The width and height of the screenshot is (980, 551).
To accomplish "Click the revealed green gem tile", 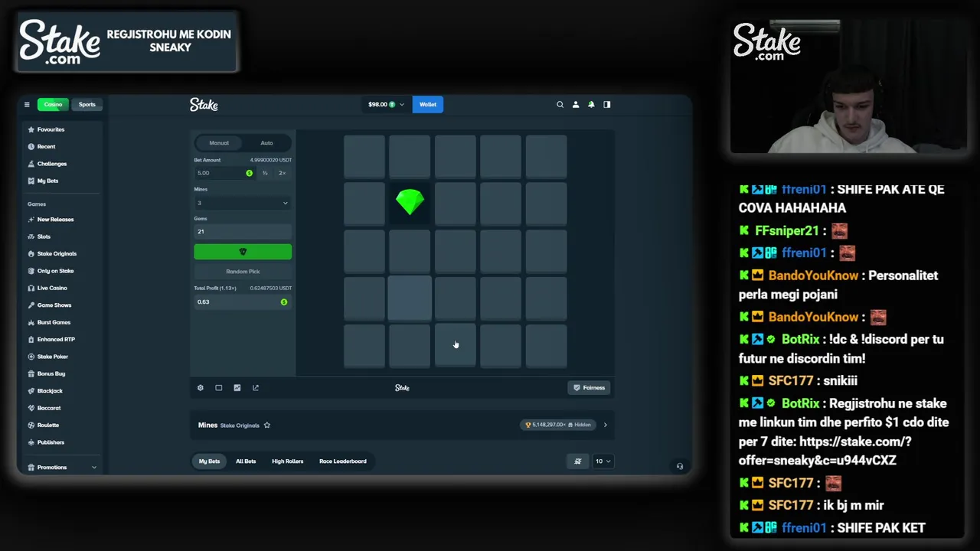I will [x=410, y=203].
